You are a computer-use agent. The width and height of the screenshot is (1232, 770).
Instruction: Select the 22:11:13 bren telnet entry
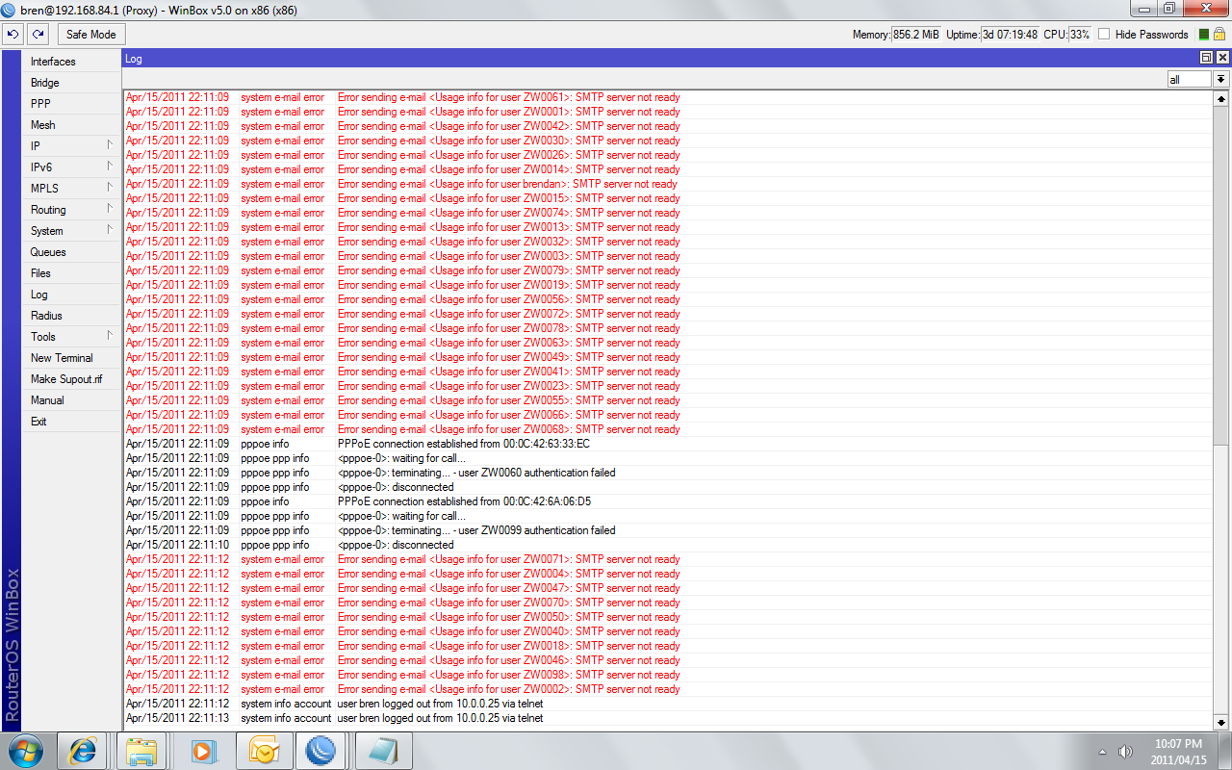click(668, 718)
